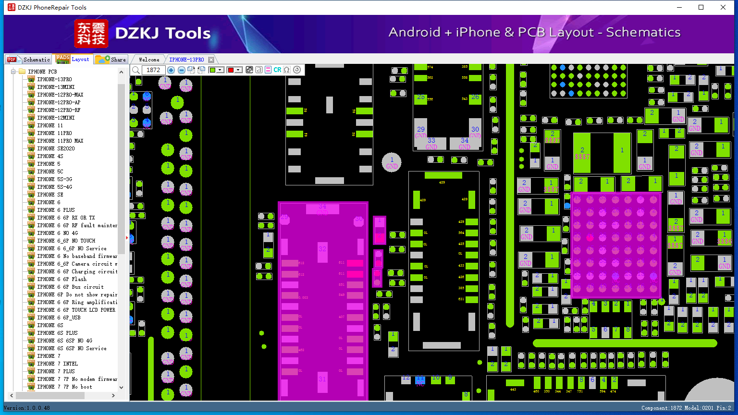Click the green color swatch
Image resolution: width=738 pixels, height=415 pixels.
pyautogui.click(x=212, y=70)
